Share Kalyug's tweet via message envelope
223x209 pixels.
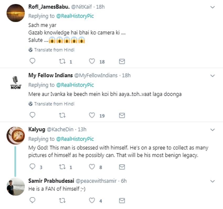pos(122,167)
